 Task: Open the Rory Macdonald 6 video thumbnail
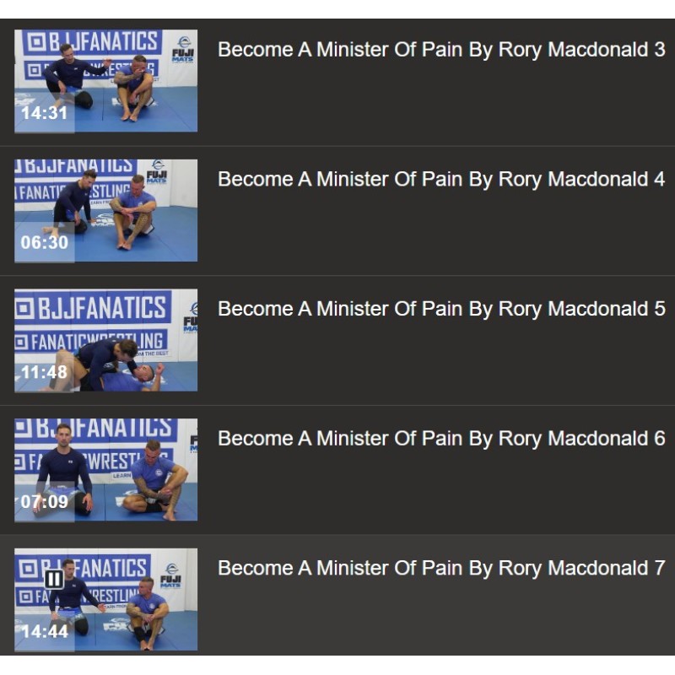[106, 470]
